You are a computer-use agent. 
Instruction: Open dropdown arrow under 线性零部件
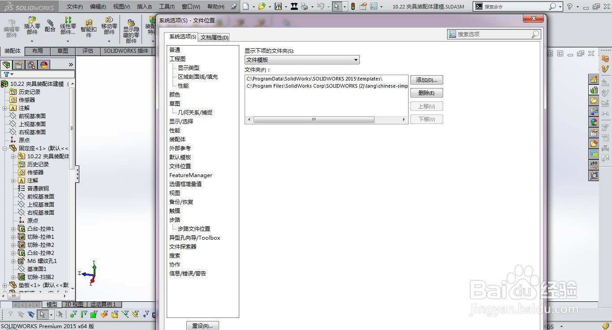pos(68,41)
